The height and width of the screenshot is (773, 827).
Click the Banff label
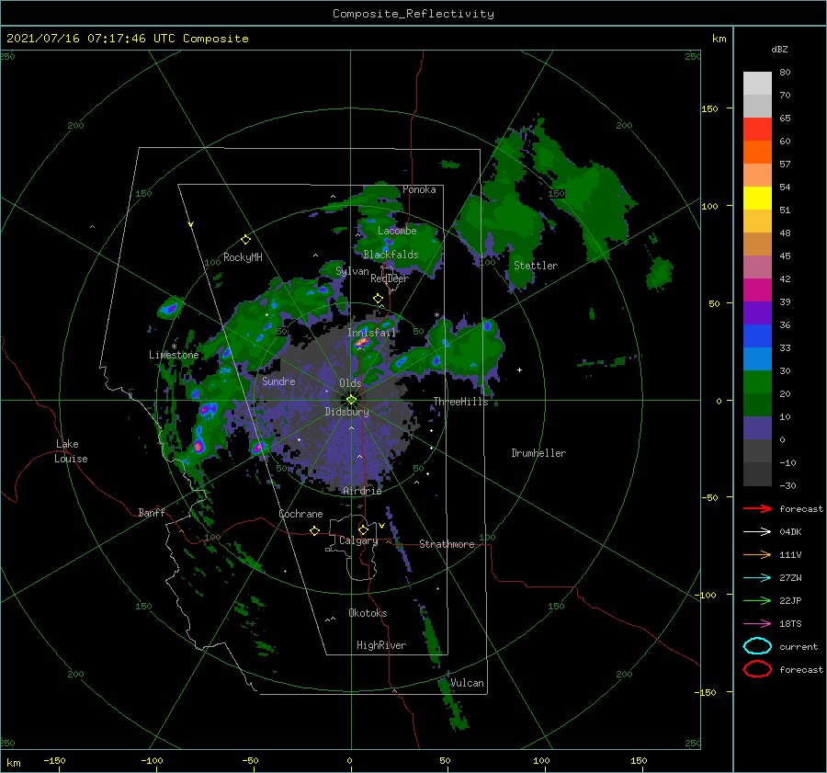point(152,512)
